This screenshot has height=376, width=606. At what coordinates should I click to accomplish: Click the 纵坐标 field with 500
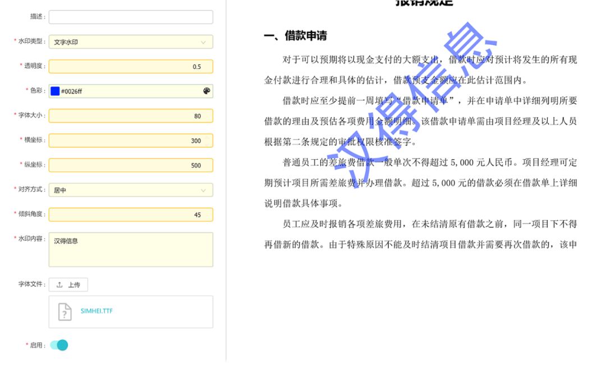pos(130,165)
